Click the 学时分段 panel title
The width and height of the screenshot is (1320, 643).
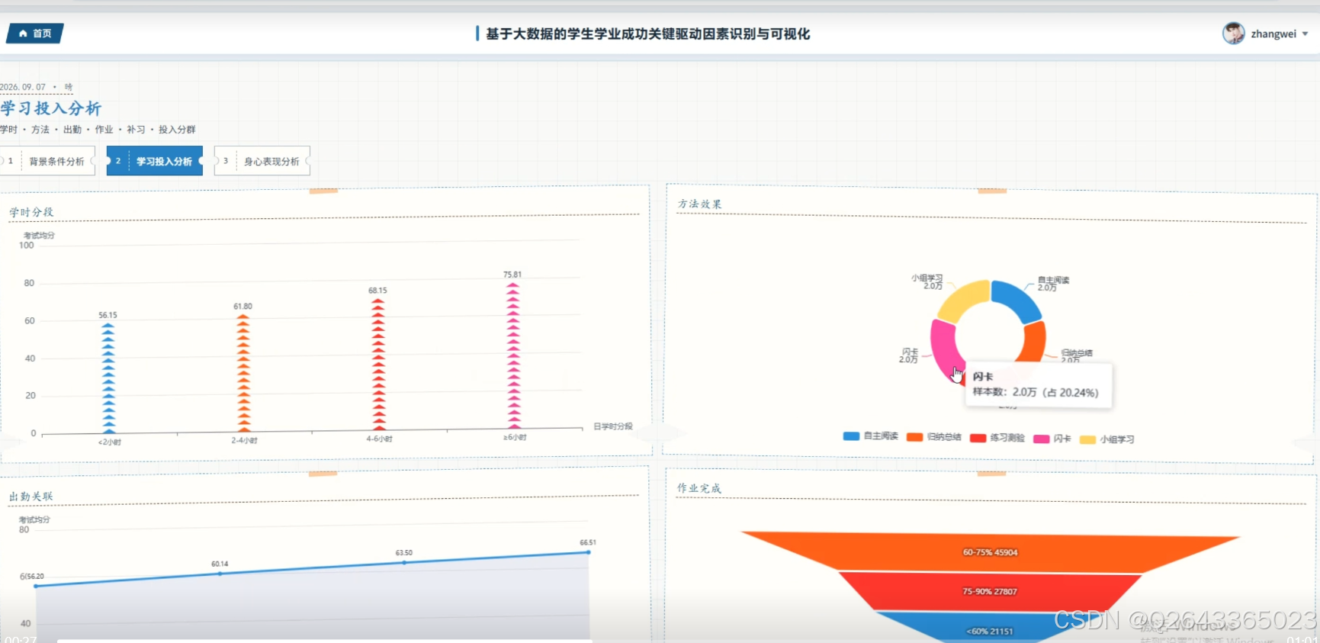point(31,212)
